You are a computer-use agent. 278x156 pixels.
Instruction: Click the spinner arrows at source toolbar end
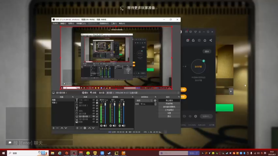[178, 93]
